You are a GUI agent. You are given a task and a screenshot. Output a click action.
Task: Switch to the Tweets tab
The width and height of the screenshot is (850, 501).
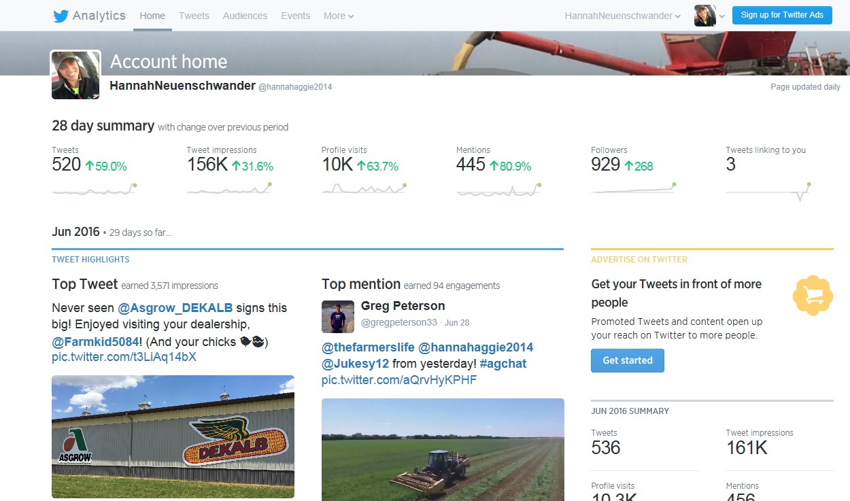[194, 16]
